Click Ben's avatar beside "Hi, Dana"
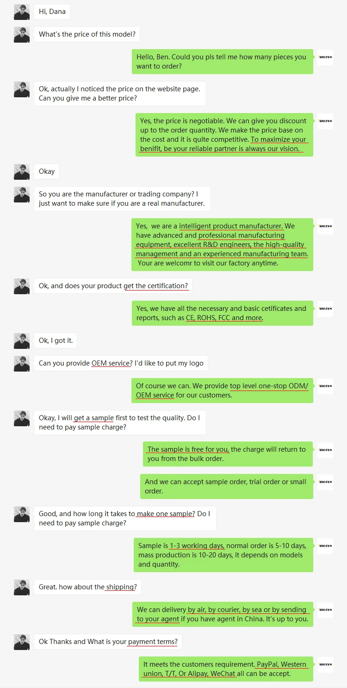The image size is (347, 688). tap(22, 12)
